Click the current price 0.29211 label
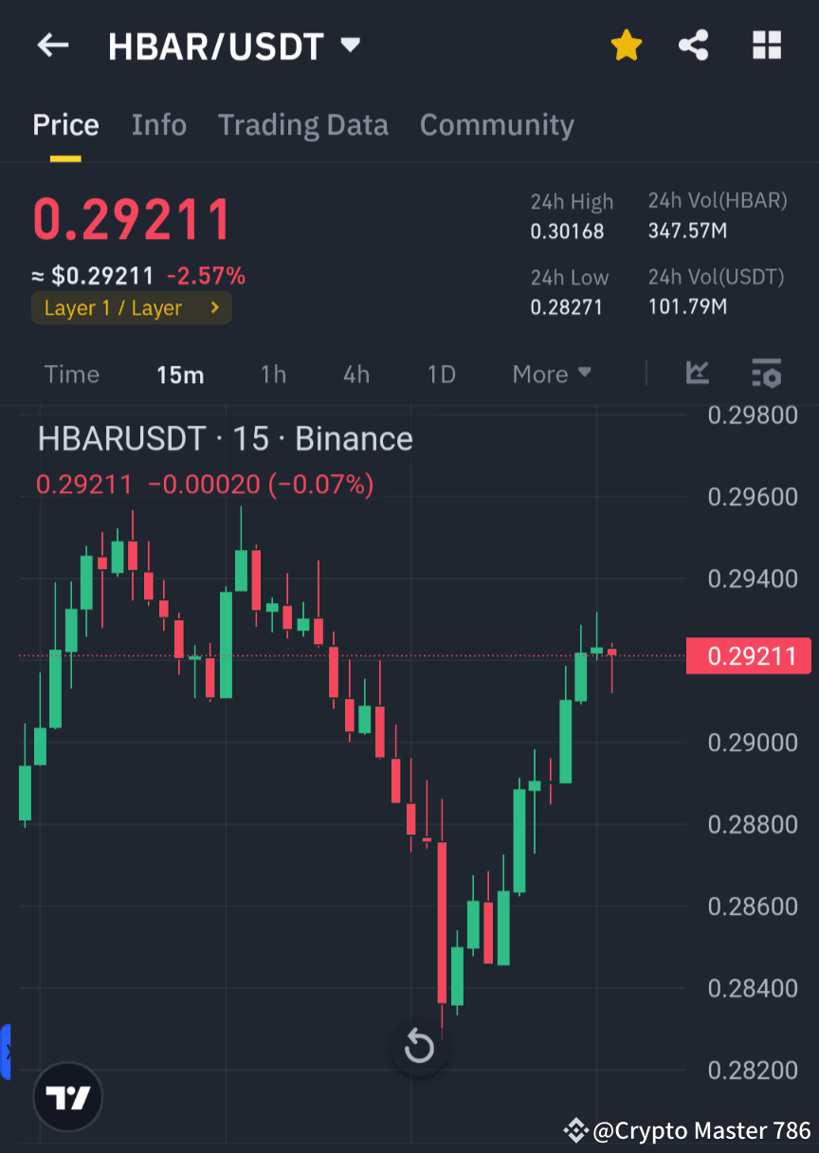 tap(131, 219)
